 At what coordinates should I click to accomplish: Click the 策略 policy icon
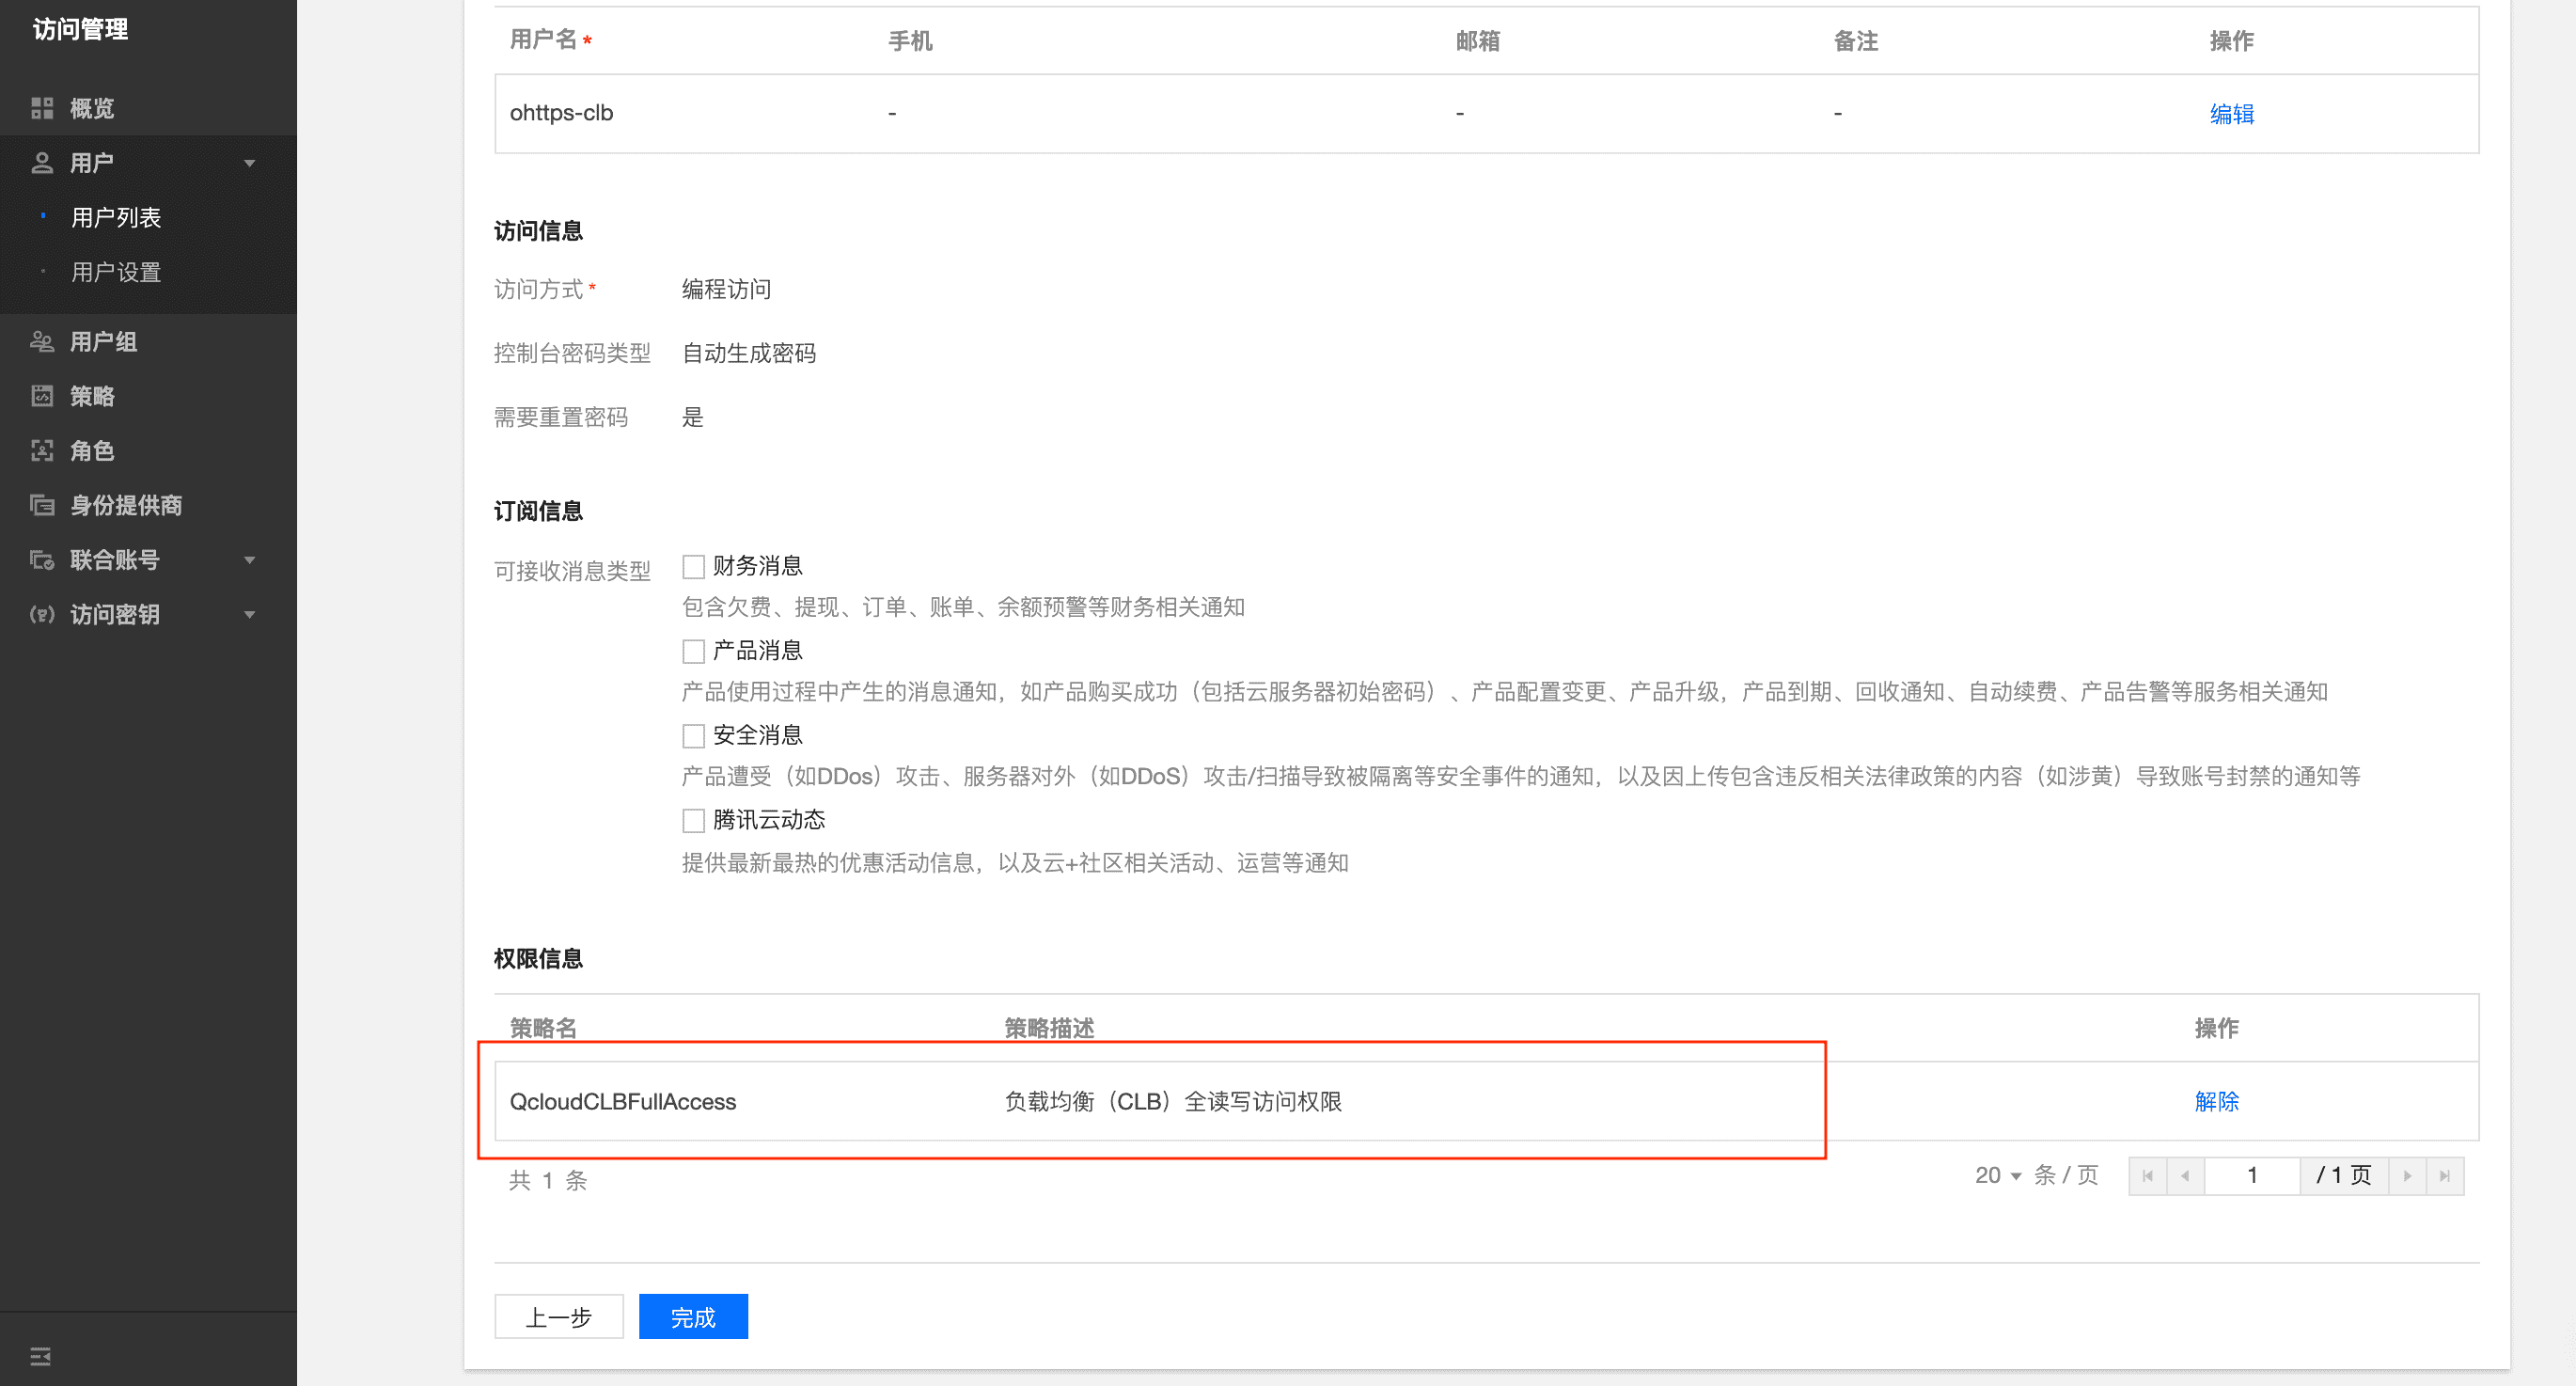(42, 396)
